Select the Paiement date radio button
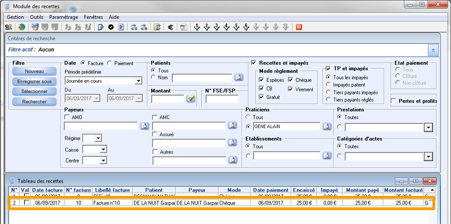 (109, 63)
